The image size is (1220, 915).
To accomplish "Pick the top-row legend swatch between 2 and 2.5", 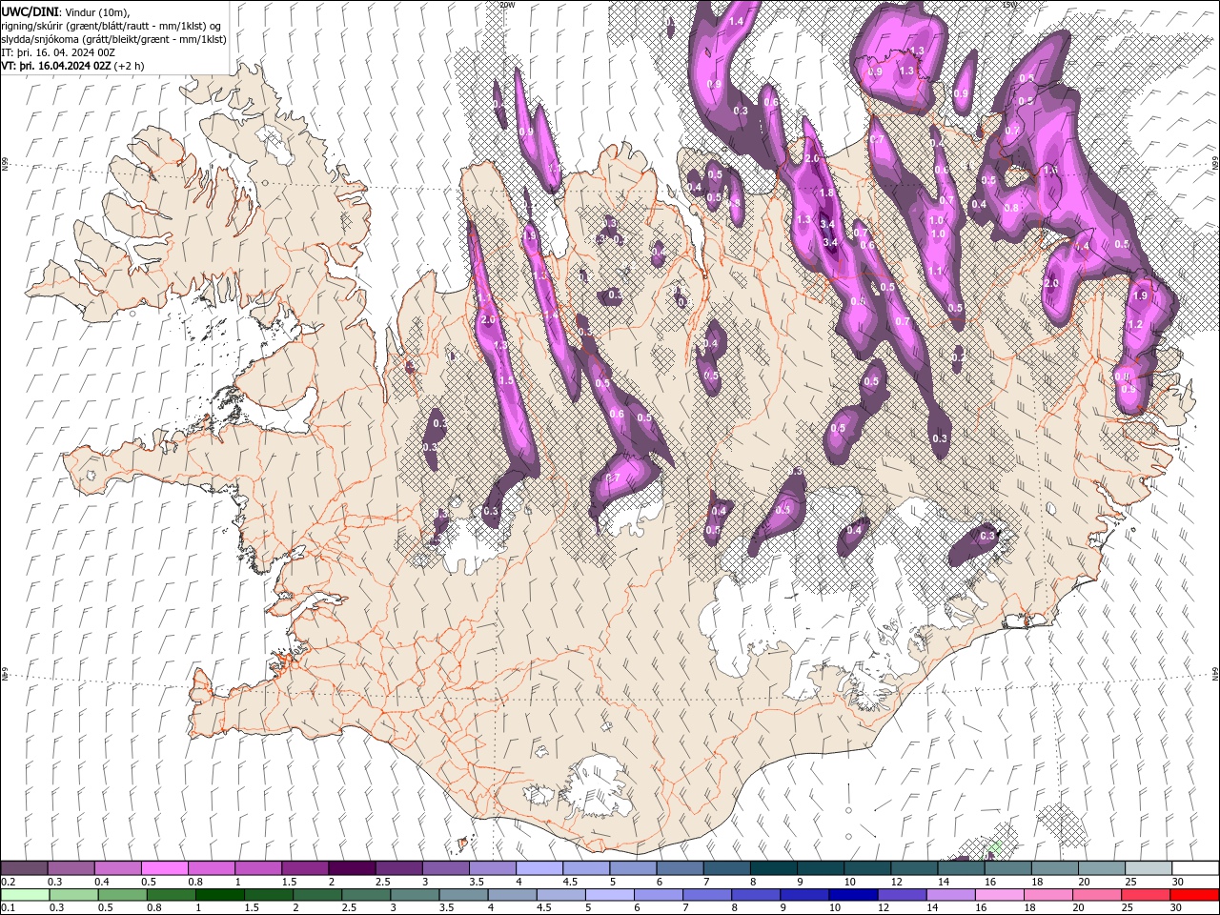I will [351, 868].
